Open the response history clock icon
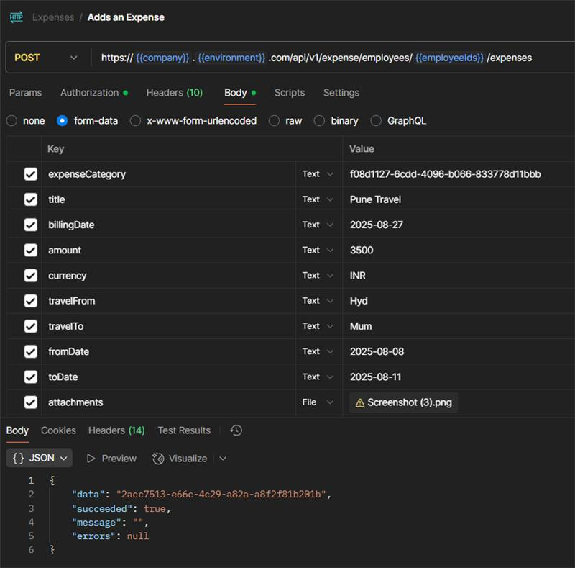575x568 pixels. 236,430
